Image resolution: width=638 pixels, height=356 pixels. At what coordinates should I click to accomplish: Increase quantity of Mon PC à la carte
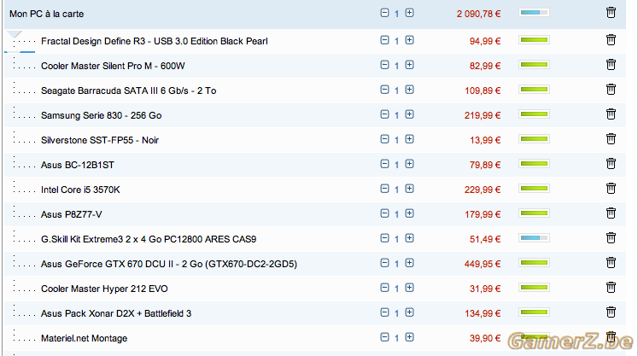[x=409, y=13]
